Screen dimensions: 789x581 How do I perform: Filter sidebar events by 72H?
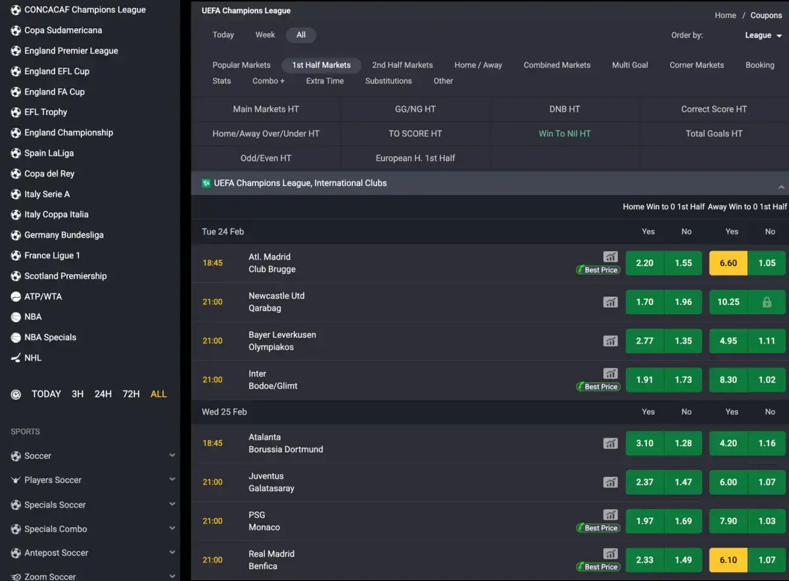click(131, 394)
